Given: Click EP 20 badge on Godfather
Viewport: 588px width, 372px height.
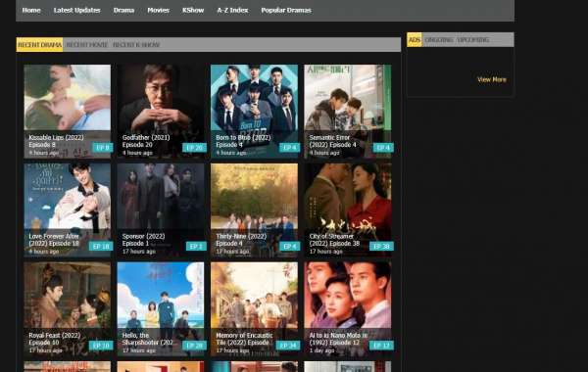Looking at the screenshot, I should (x=194, y=148).
